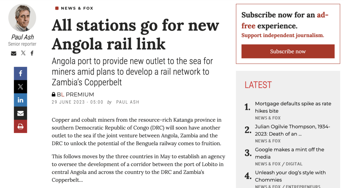This screenshot has height=188, width=344.
Task: Print the article using the red print icon
Action: [20, 127]
